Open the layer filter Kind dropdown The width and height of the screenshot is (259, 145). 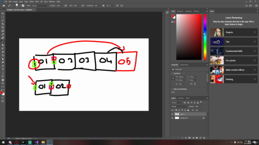[x=176, y=103]
